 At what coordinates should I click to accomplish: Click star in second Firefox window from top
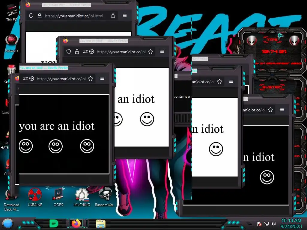point(151,52)
